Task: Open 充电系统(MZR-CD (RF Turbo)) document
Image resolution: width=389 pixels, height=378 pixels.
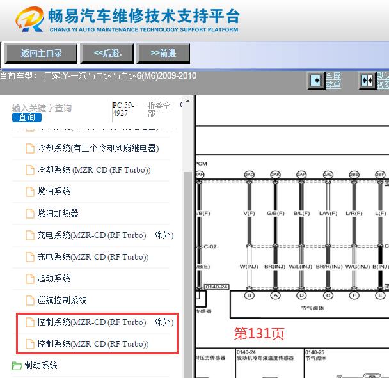Action: [x=93, y=256]
